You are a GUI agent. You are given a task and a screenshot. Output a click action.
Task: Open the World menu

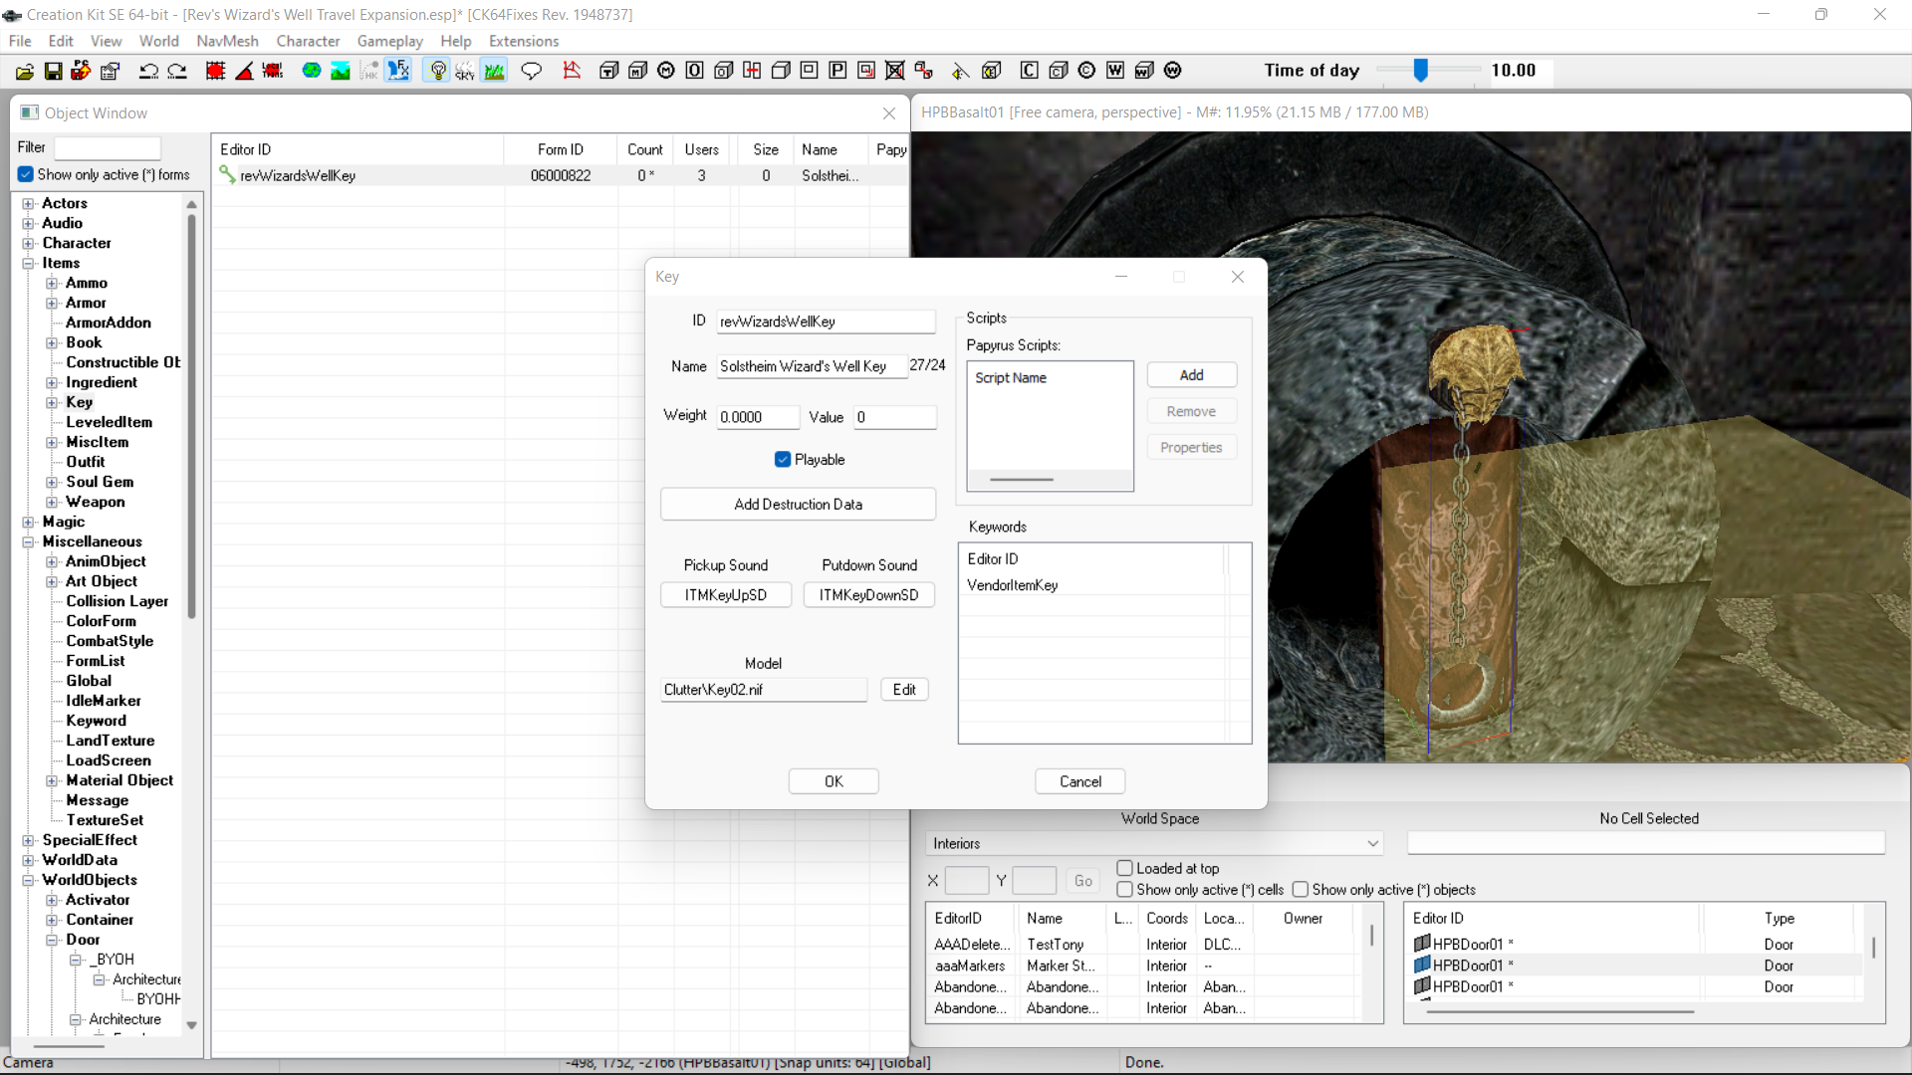159,41
